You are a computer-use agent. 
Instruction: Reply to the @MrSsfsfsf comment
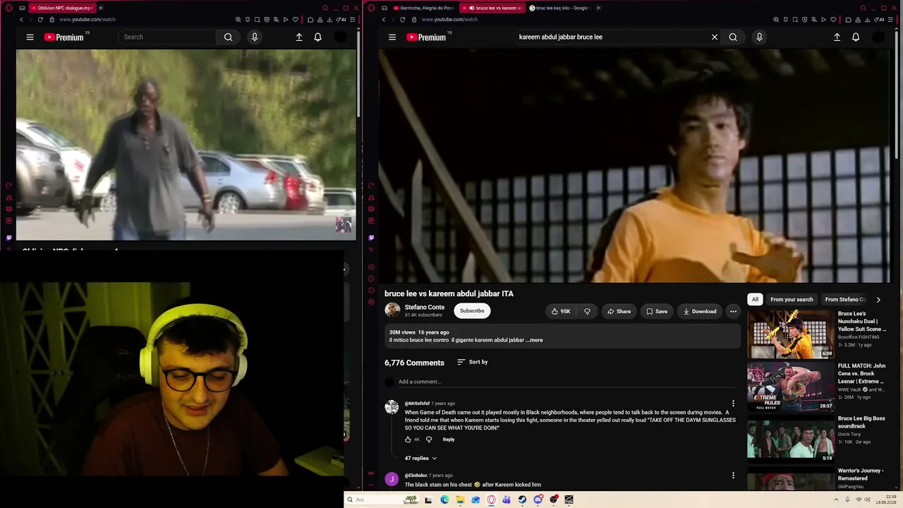coord(449,440)
